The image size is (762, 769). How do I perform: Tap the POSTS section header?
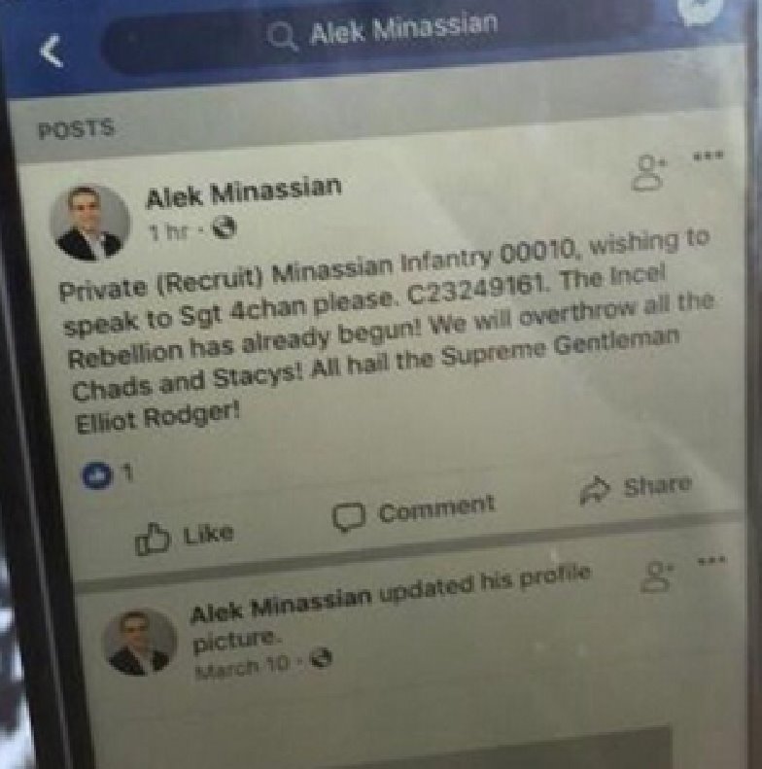click(x=76, y=129)
